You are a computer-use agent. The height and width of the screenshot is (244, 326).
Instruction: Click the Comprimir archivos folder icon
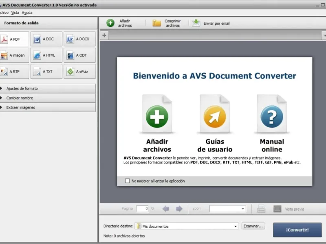tap(156, 23)
